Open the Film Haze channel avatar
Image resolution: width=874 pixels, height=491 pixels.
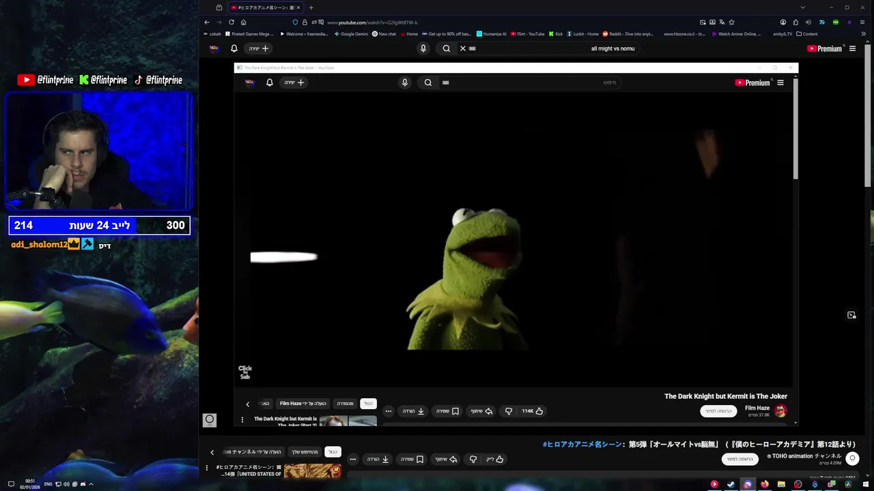[780, 411]
